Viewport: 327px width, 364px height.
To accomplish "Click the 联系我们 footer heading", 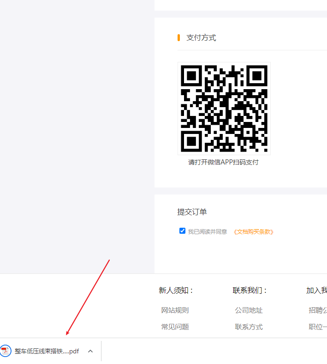I will 250,290.
